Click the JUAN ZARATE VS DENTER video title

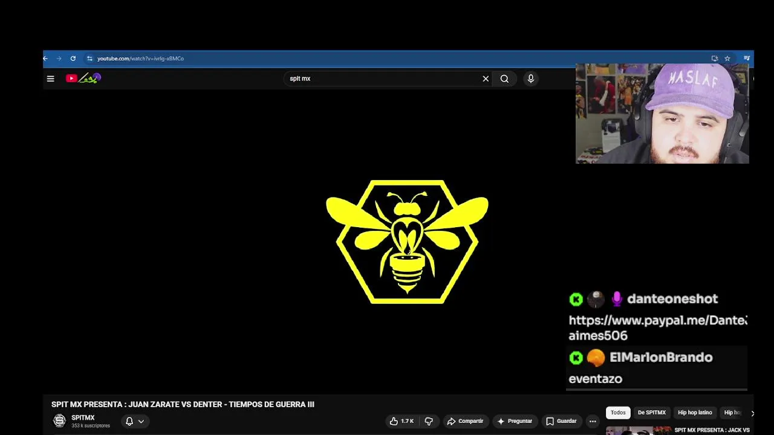tap(183, 404)
